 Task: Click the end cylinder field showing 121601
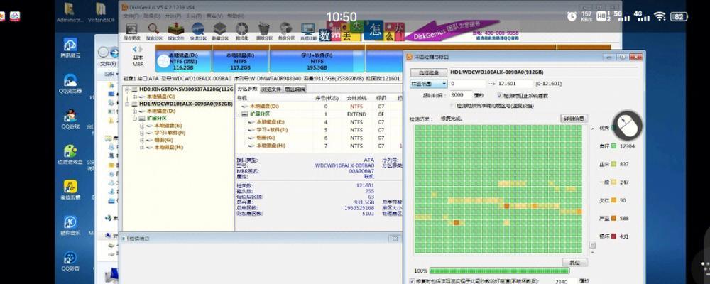pos(515,84)
